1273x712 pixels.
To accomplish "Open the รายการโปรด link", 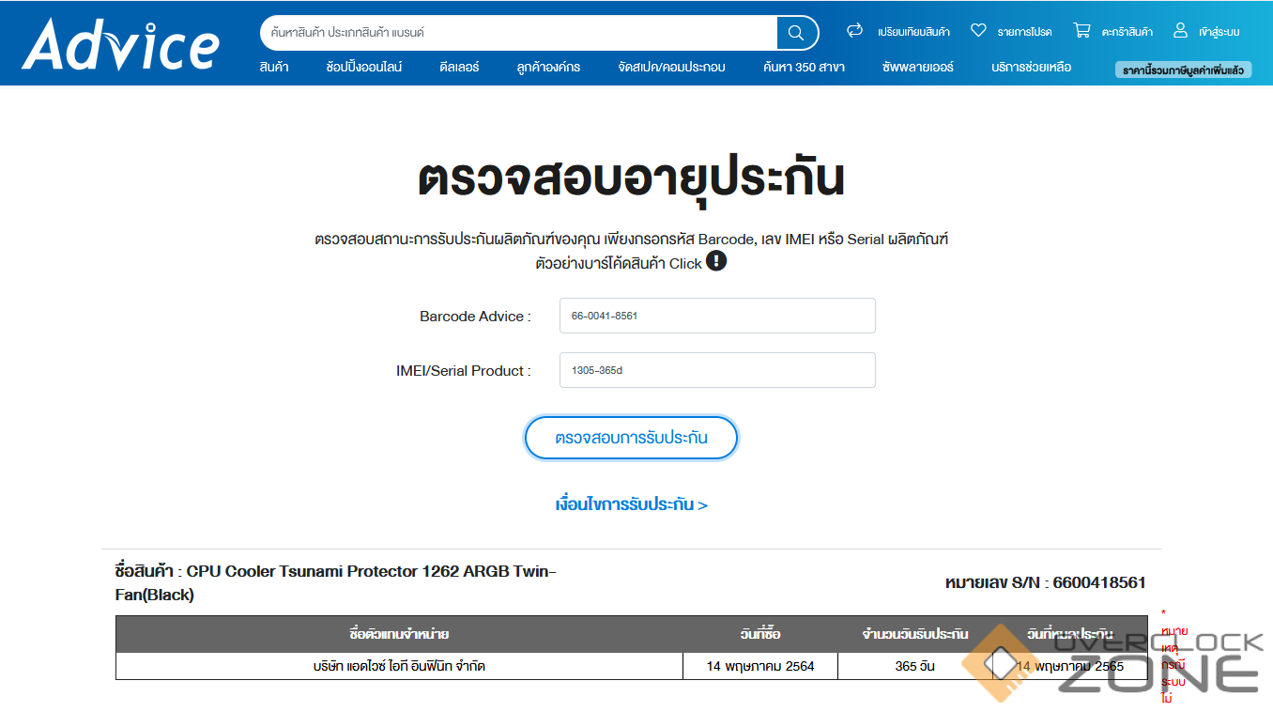I will click(1024, 32).
